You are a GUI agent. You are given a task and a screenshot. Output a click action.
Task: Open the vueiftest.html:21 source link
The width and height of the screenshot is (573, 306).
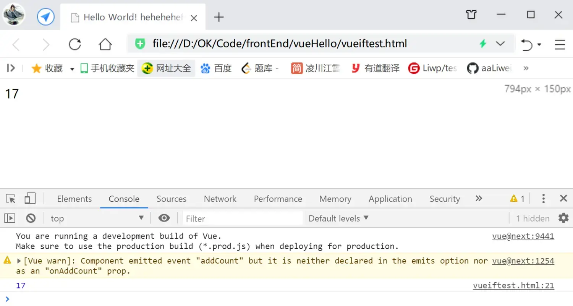click(513, 286)
